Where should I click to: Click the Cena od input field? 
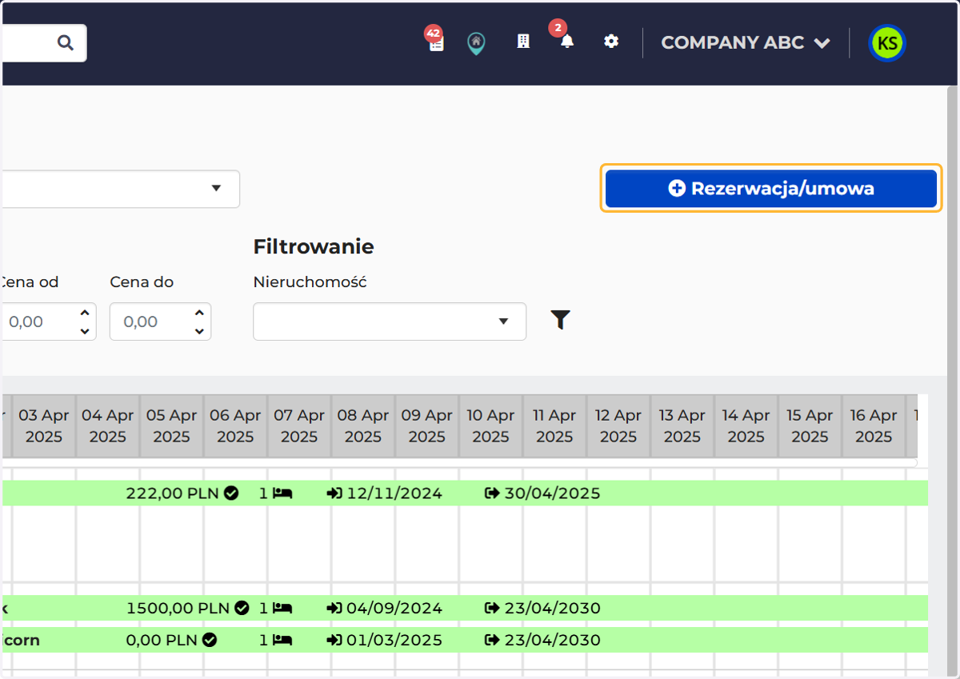[x=48, y=322]
